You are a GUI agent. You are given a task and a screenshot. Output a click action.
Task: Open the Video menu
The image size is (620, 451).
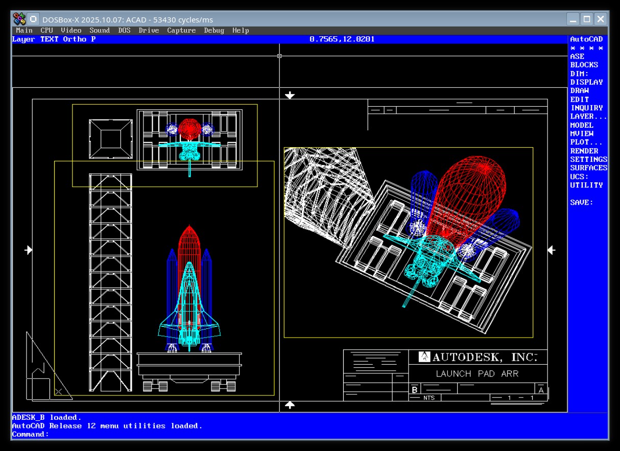(x=71, y=31)
